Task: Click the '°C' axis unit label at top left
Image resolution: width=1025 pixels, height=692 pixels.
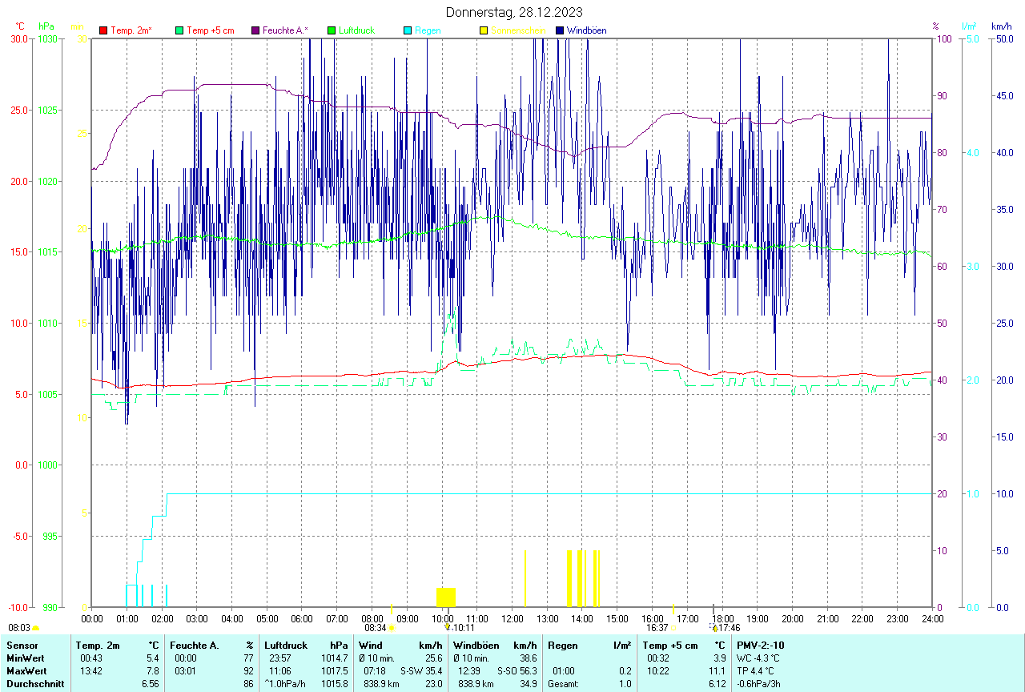Action: [20, 26]
